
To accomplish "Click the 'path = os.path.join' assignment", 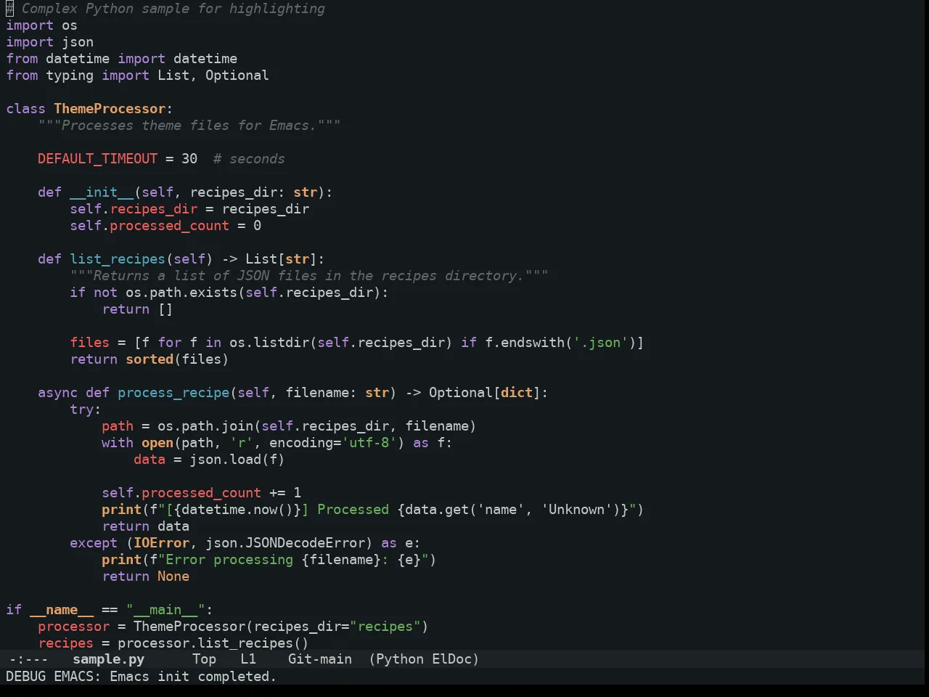I will (289, 426).
